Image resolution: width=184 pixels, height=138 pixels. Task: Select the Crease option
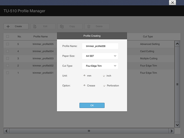point(84,86)
